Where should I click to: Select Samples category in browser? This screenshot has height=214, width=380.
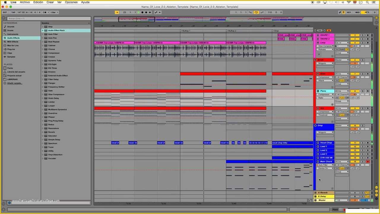pos(11,57)
